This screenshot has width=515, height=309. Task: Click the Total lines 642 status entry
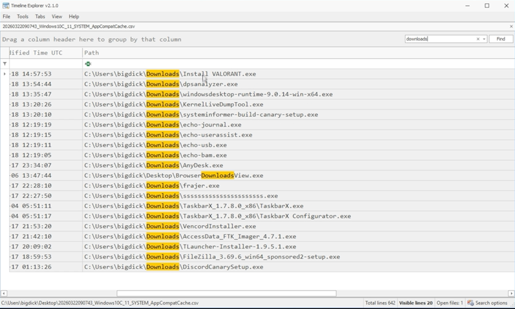[380, 303]
